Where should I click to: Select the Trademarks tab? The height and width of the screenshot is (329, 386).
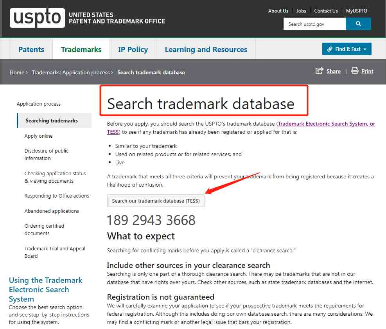click(81, 50)
